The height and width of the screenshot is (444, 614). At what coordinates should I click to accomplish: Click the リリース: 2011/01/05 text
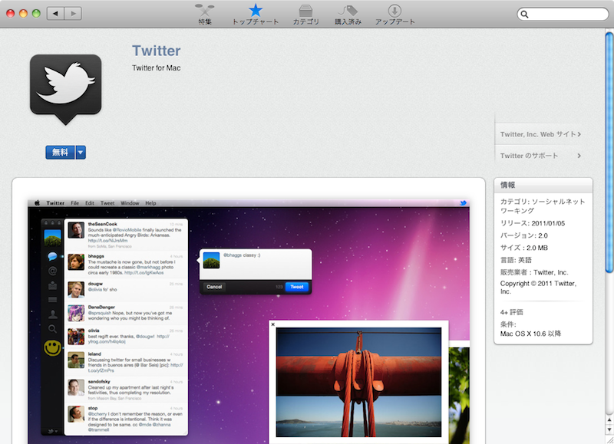point(533,223)
